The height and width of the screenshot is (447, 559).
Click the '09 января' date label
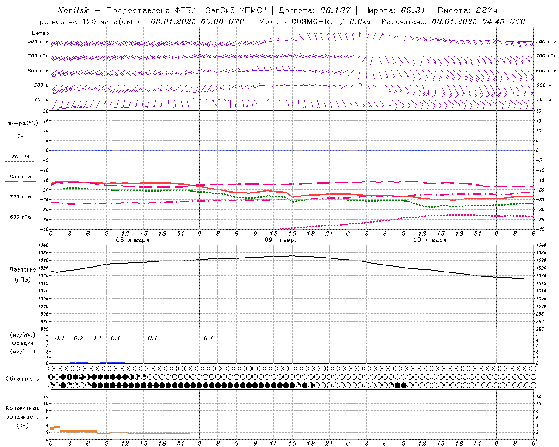[281, 240]
